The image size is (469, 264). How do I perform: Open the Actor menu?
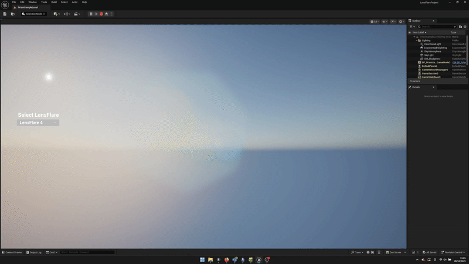74,2
